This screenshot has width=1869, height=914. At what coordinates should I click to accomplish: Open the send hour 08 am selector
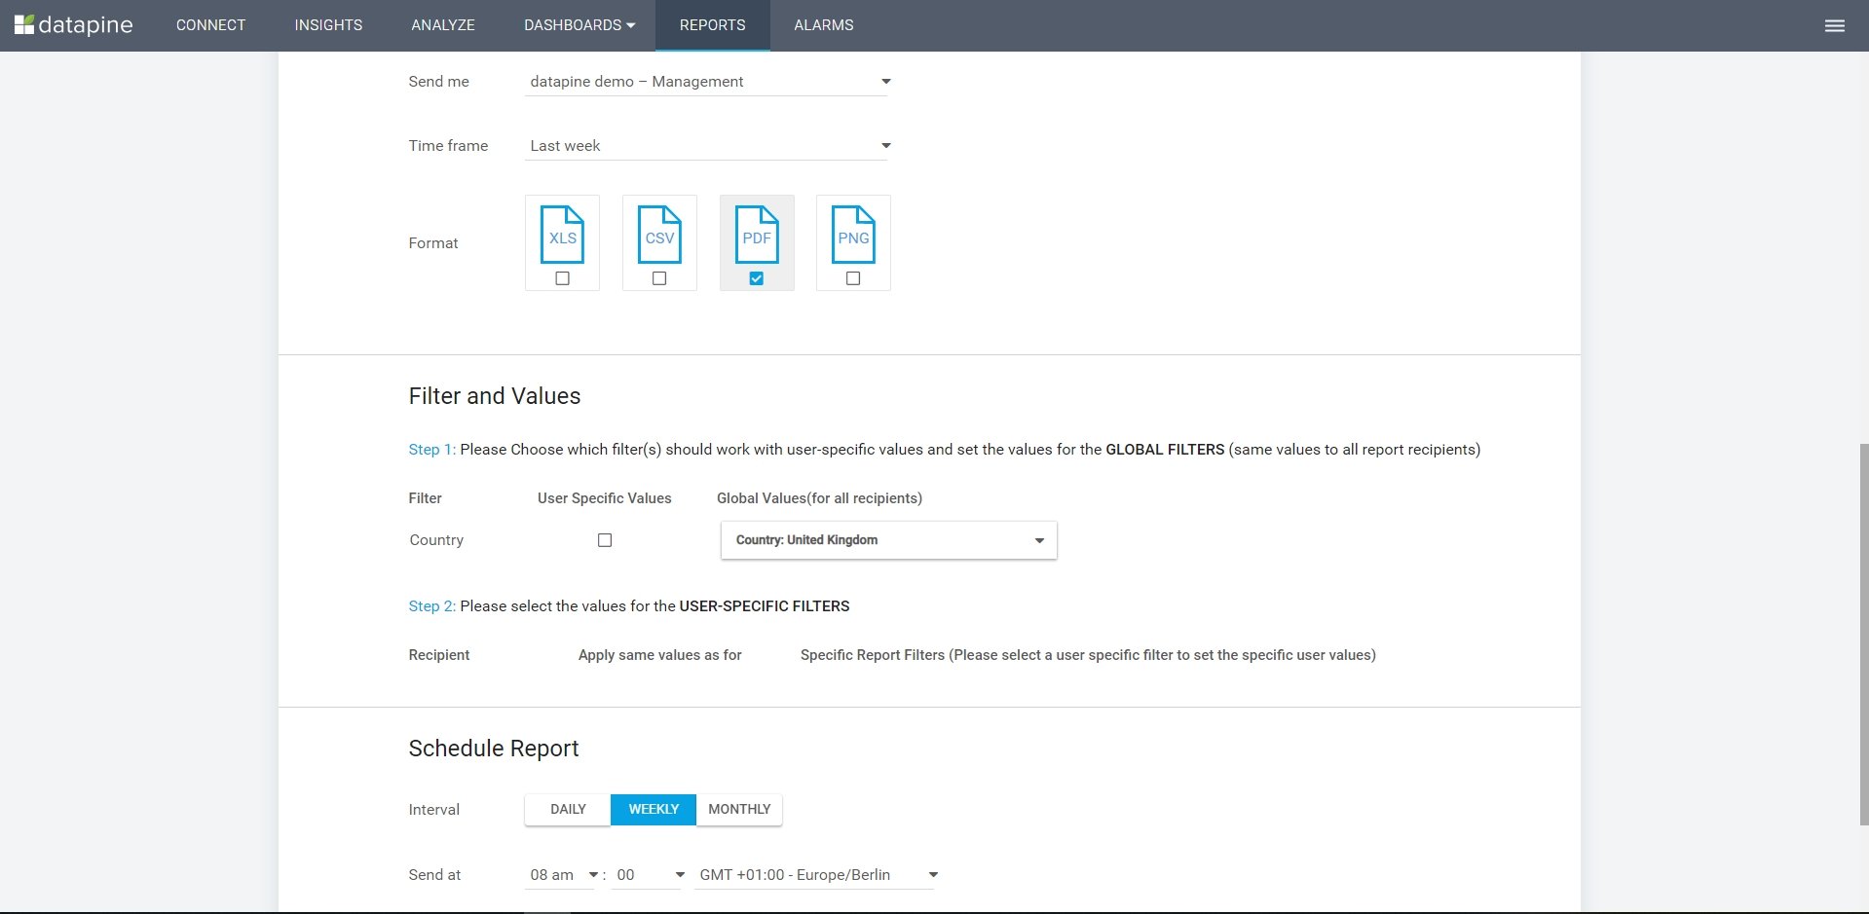coord(562,875)
